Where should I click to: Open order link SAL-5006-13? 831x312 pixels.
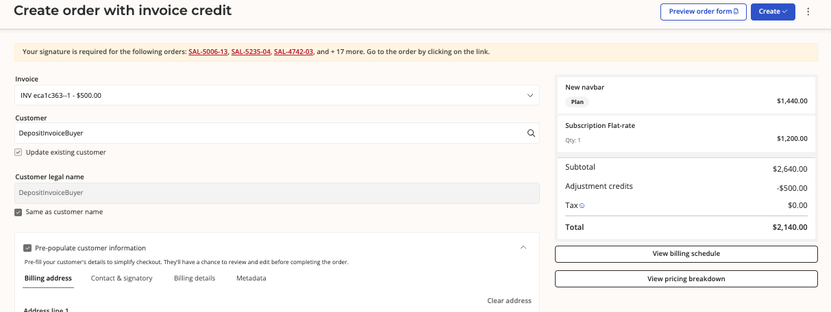[208, 52]
